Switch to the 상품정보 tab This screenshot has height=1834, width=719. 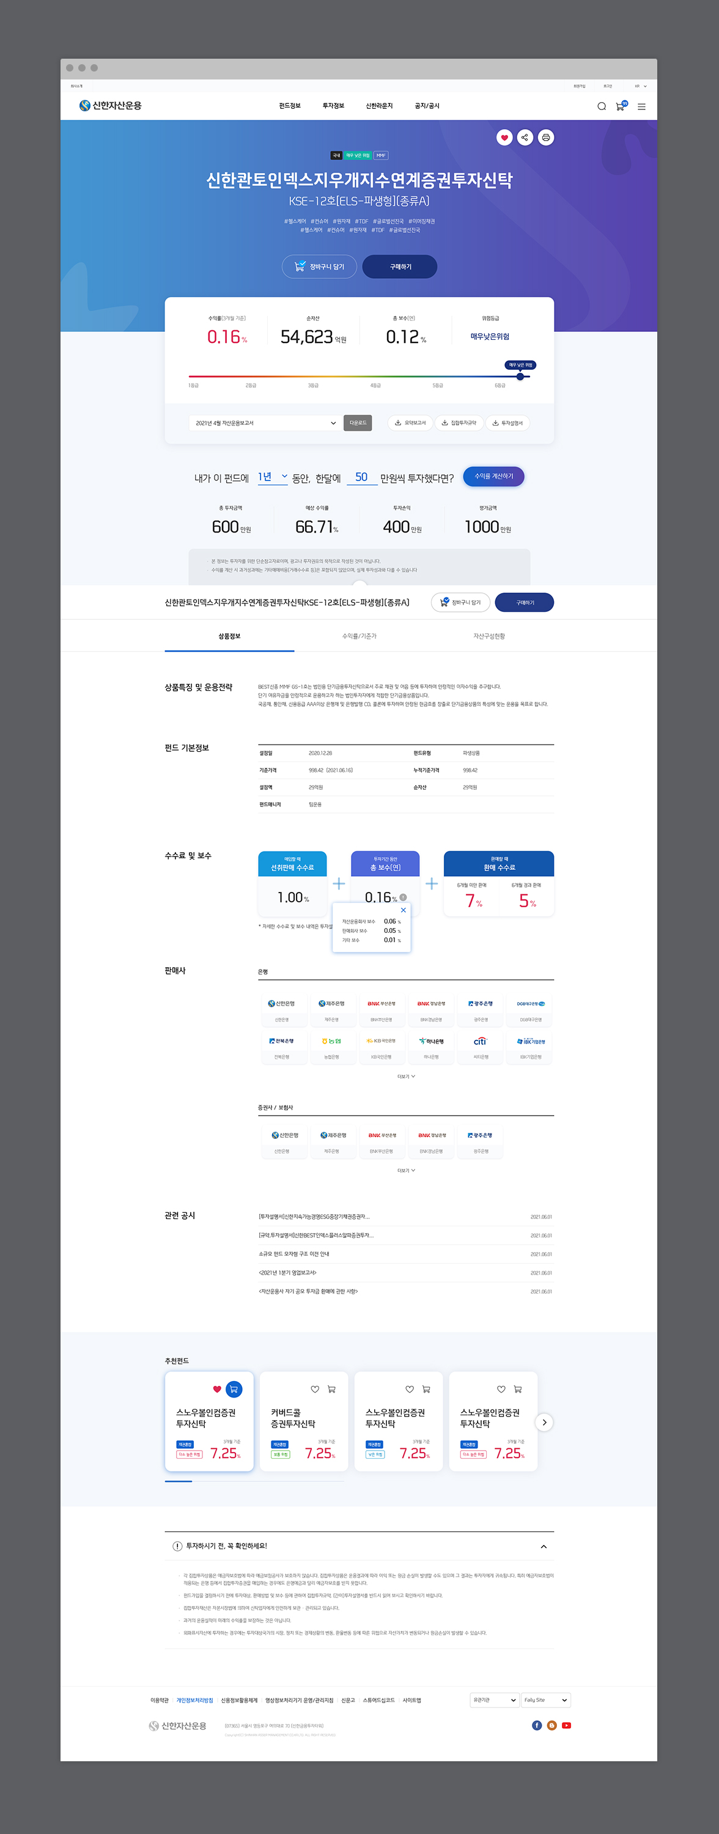229,636
